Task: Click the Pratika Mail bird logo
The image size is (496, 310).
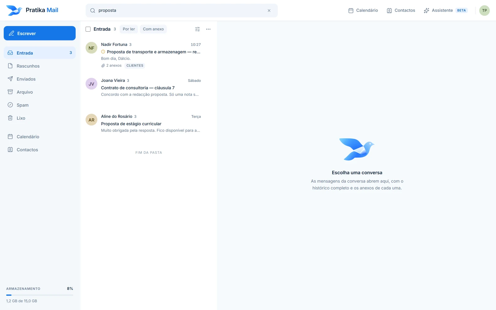Action: 14,10
